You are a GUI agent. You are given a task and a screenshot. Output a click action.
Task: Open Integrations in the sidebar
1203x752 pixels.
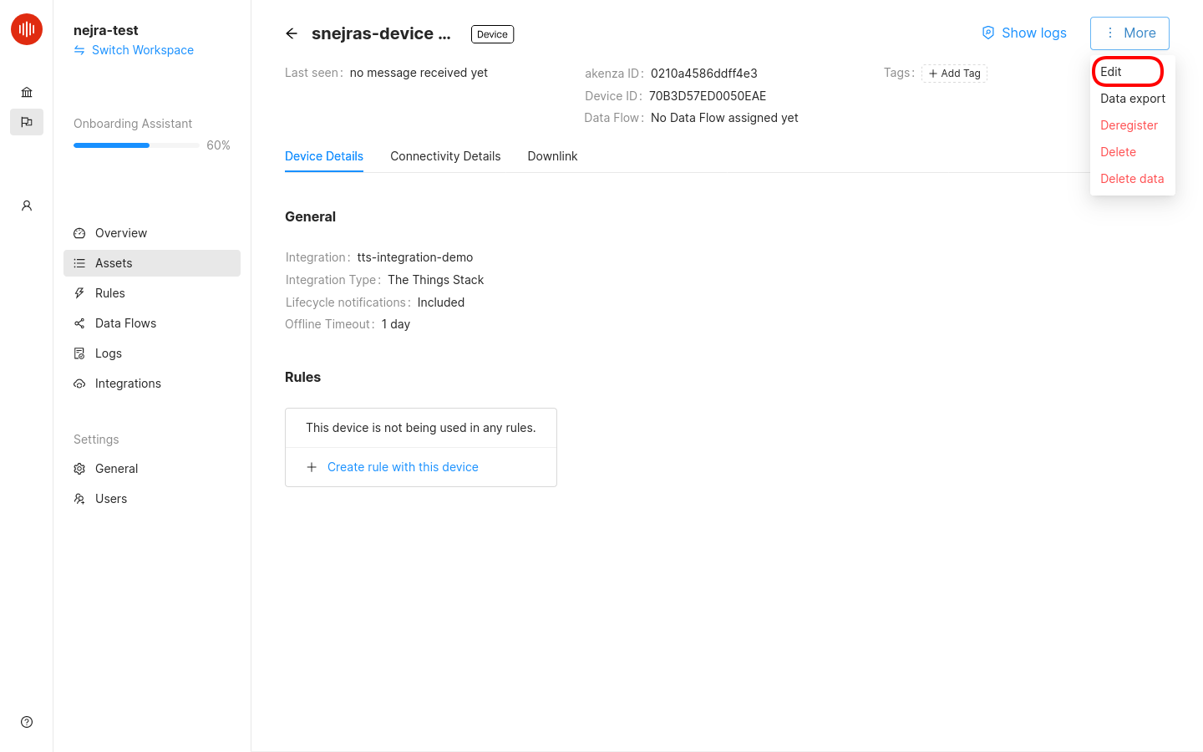click(x=128, y=384)
